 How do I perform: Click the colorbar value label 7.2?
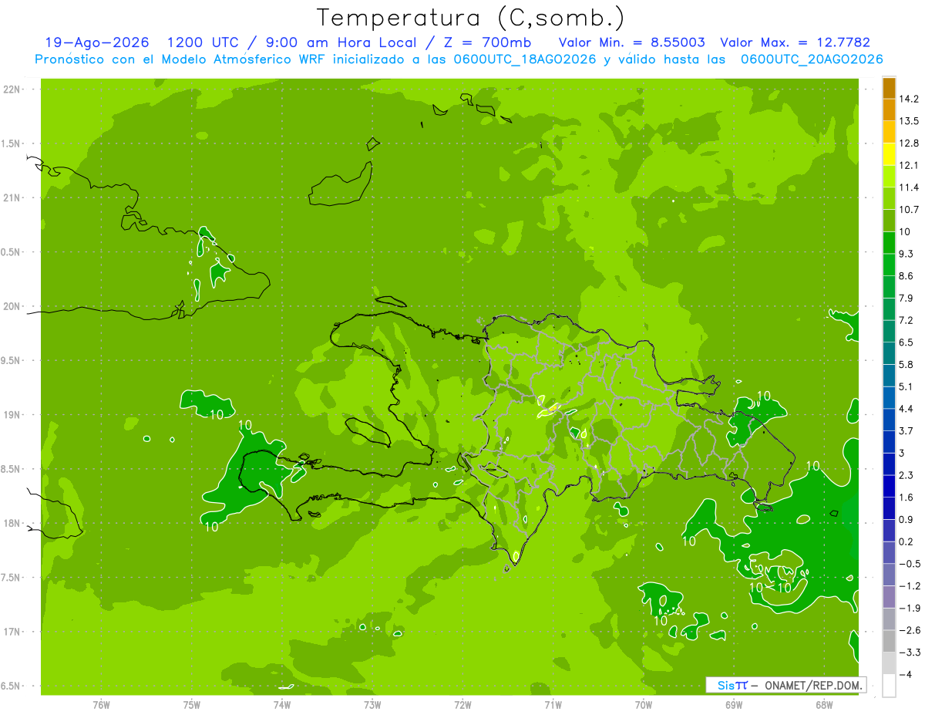906,319
